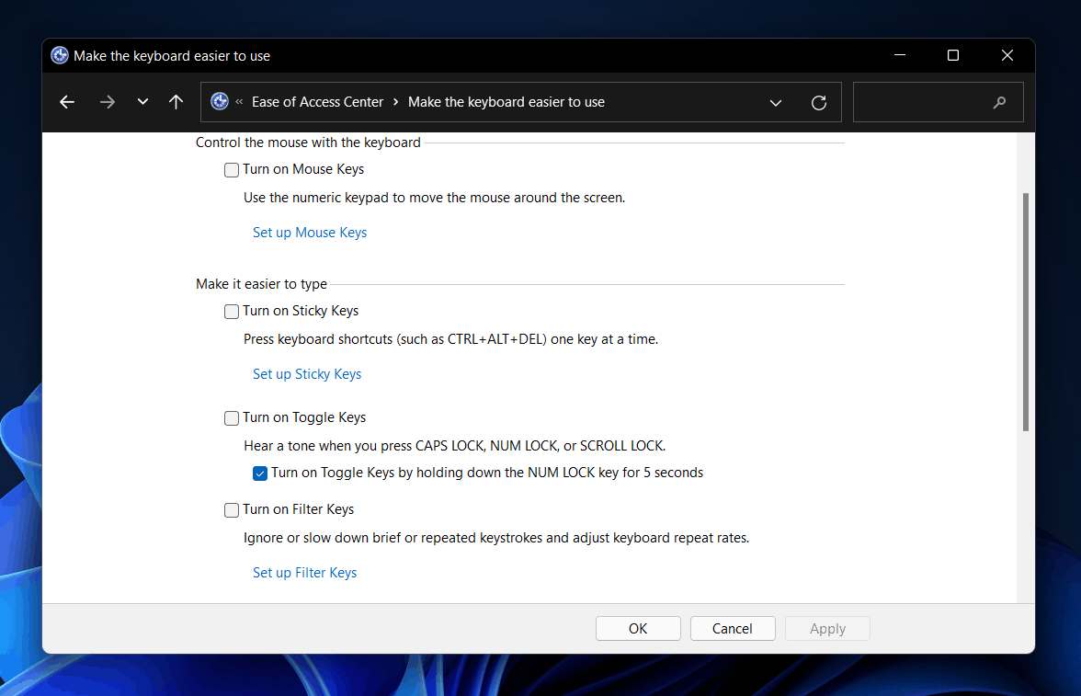Click the forward navigation arrow
Screen dimensions: 1081x696
[x=107, y=102]
